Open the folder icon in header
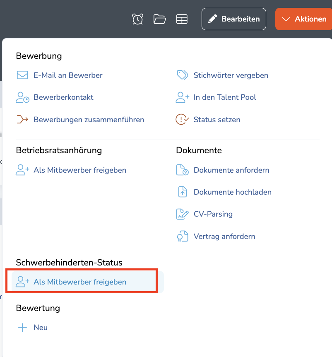This screenshot has height=357, width=332. (159, 19)
